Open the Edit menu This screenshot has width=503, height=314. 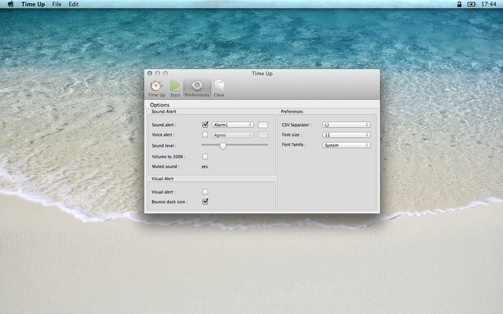coord(74,4)
